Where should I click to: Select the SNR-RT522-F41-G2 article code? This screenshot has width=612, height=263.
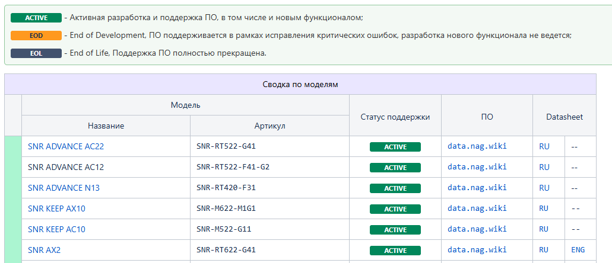[233, 167]
